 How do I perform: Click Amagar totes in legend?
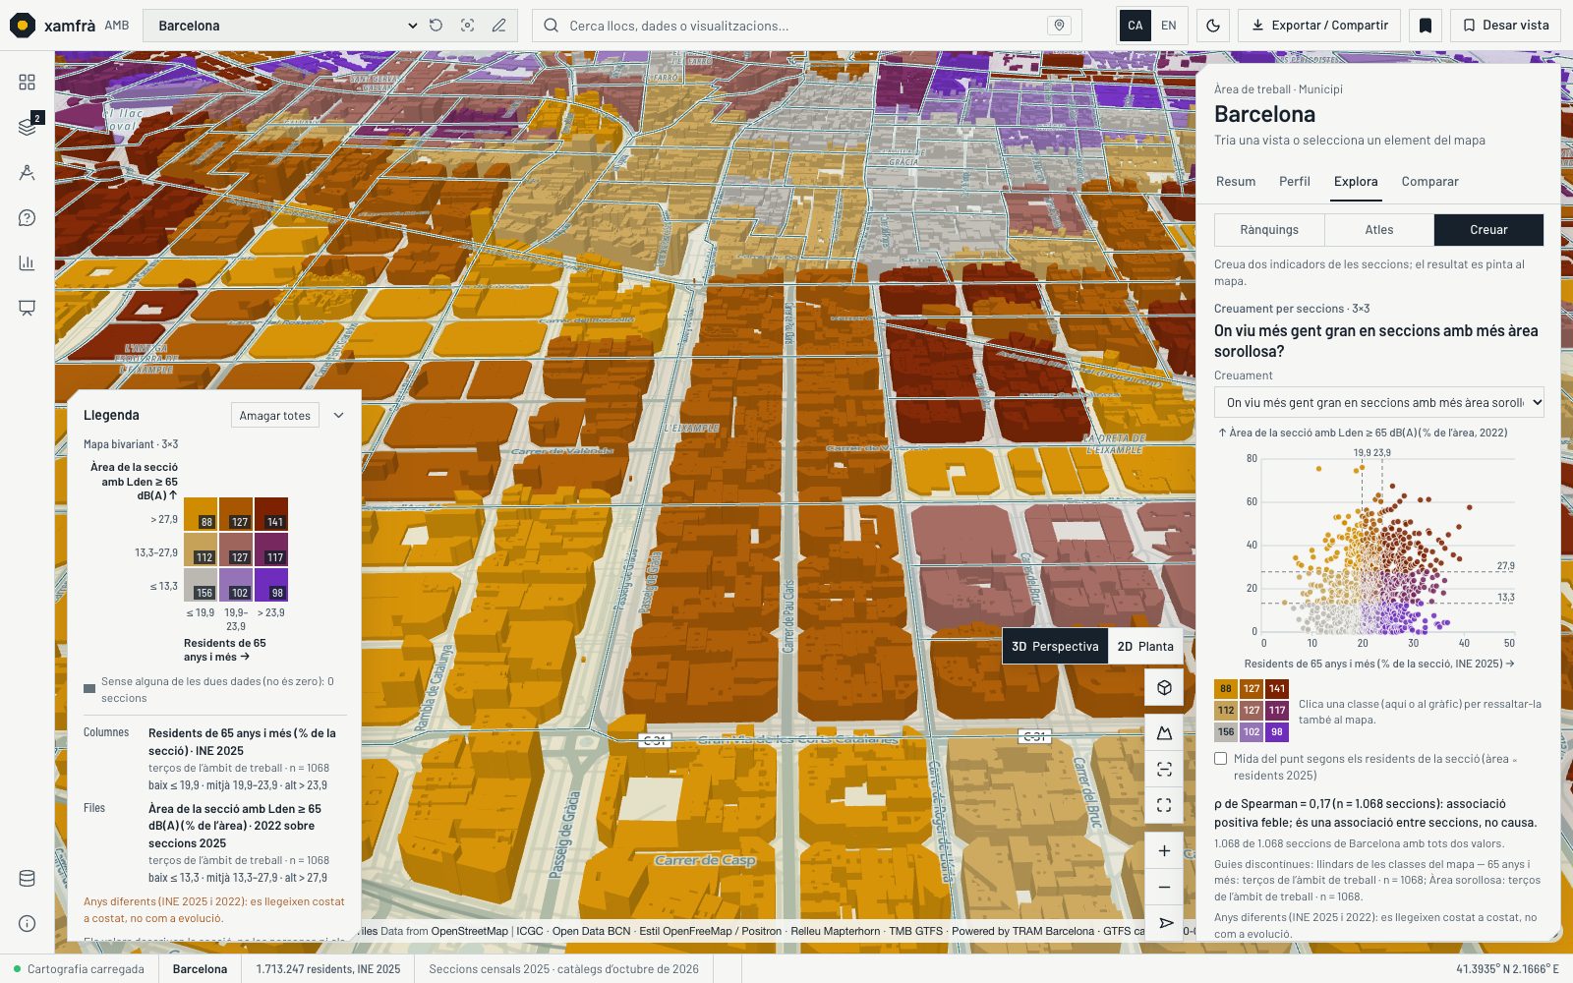tap(275, 416)
